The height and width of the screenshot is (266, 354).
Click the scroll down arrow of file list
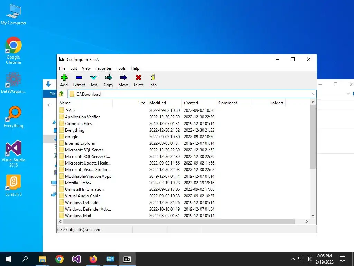pyautogui.click(x=313, y=216)
